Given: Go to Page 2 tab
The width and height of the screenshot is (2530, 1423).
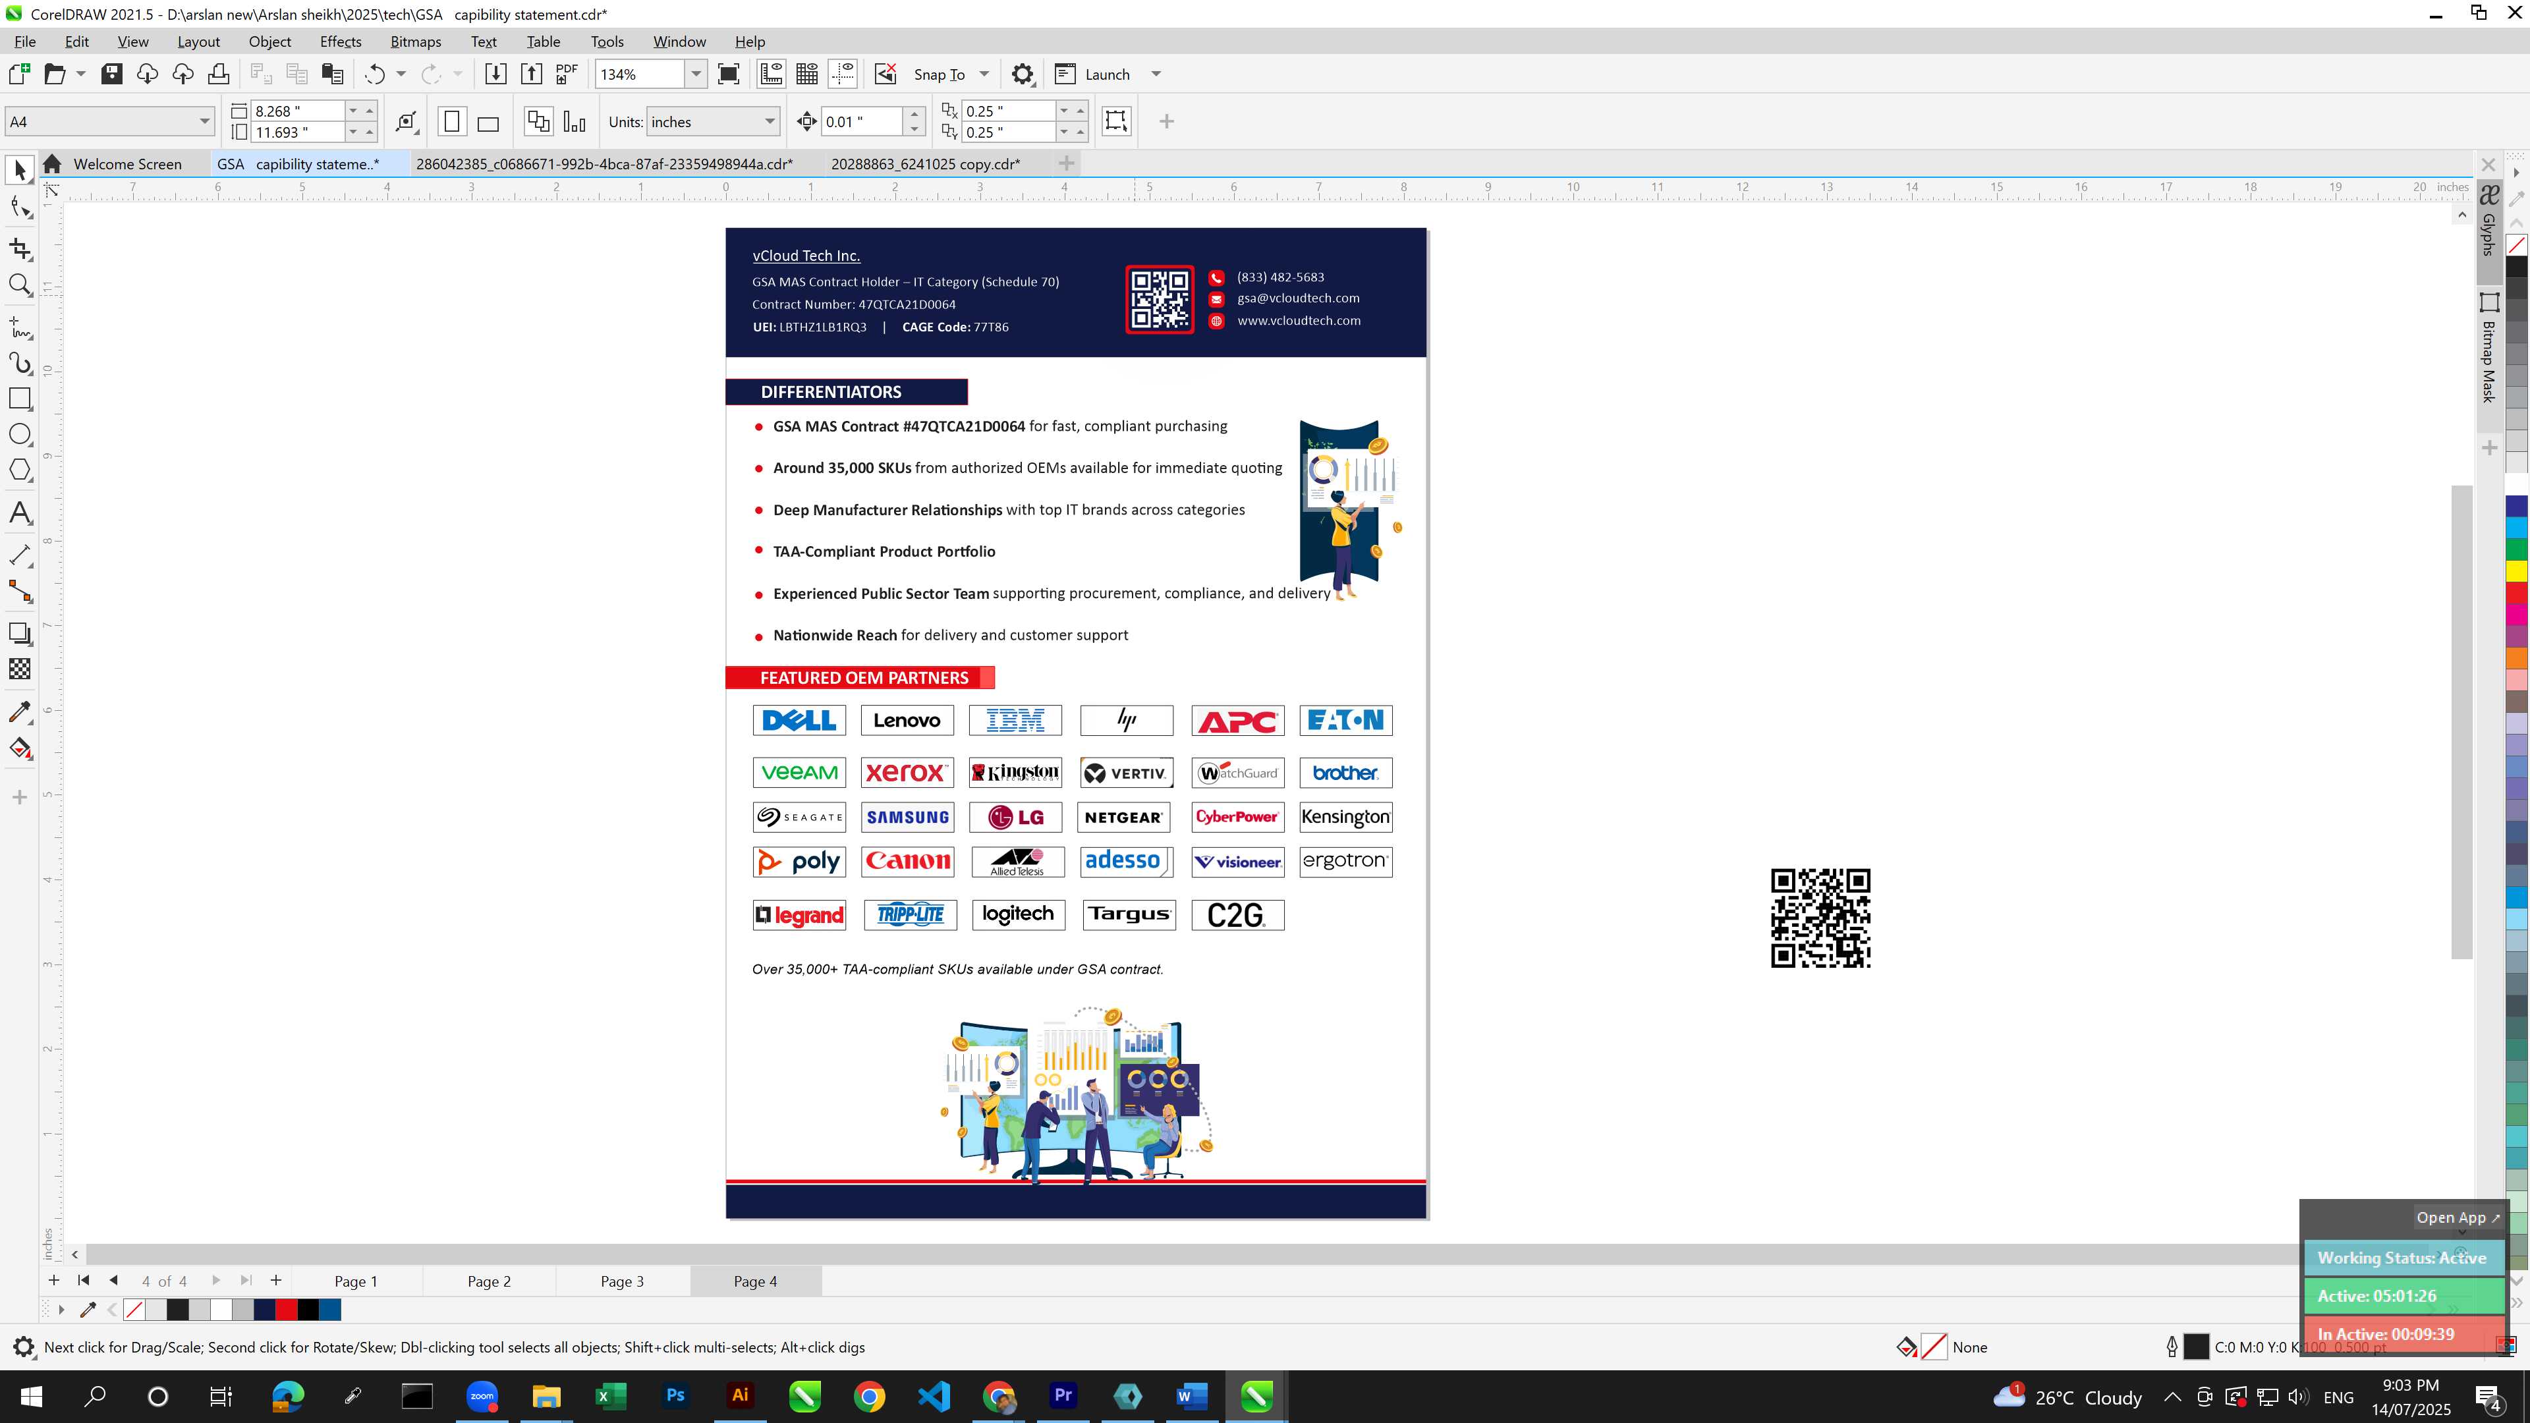Looking at the screenshot, I should tap(488, 1281).
